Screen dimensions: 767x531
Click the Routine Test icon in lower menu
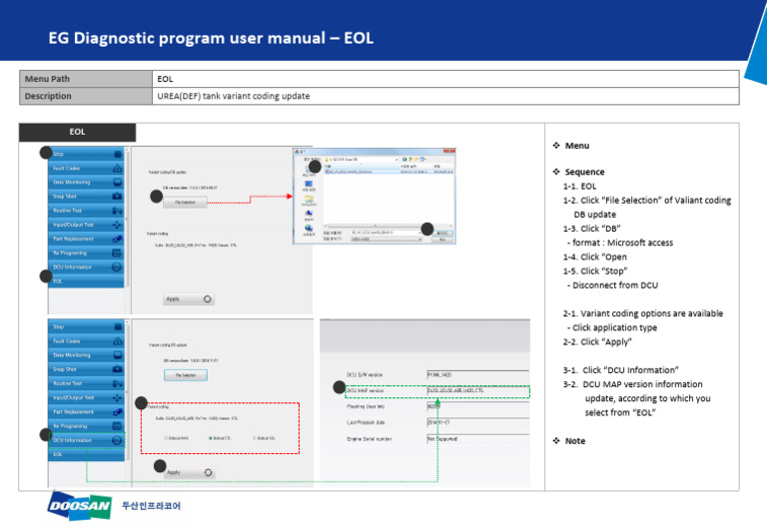pyautogui.click(x=118, y=383)
